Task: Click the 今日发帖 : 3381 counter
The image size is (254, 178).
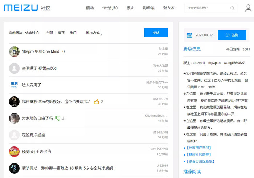Action: click(x=238, y=49)
